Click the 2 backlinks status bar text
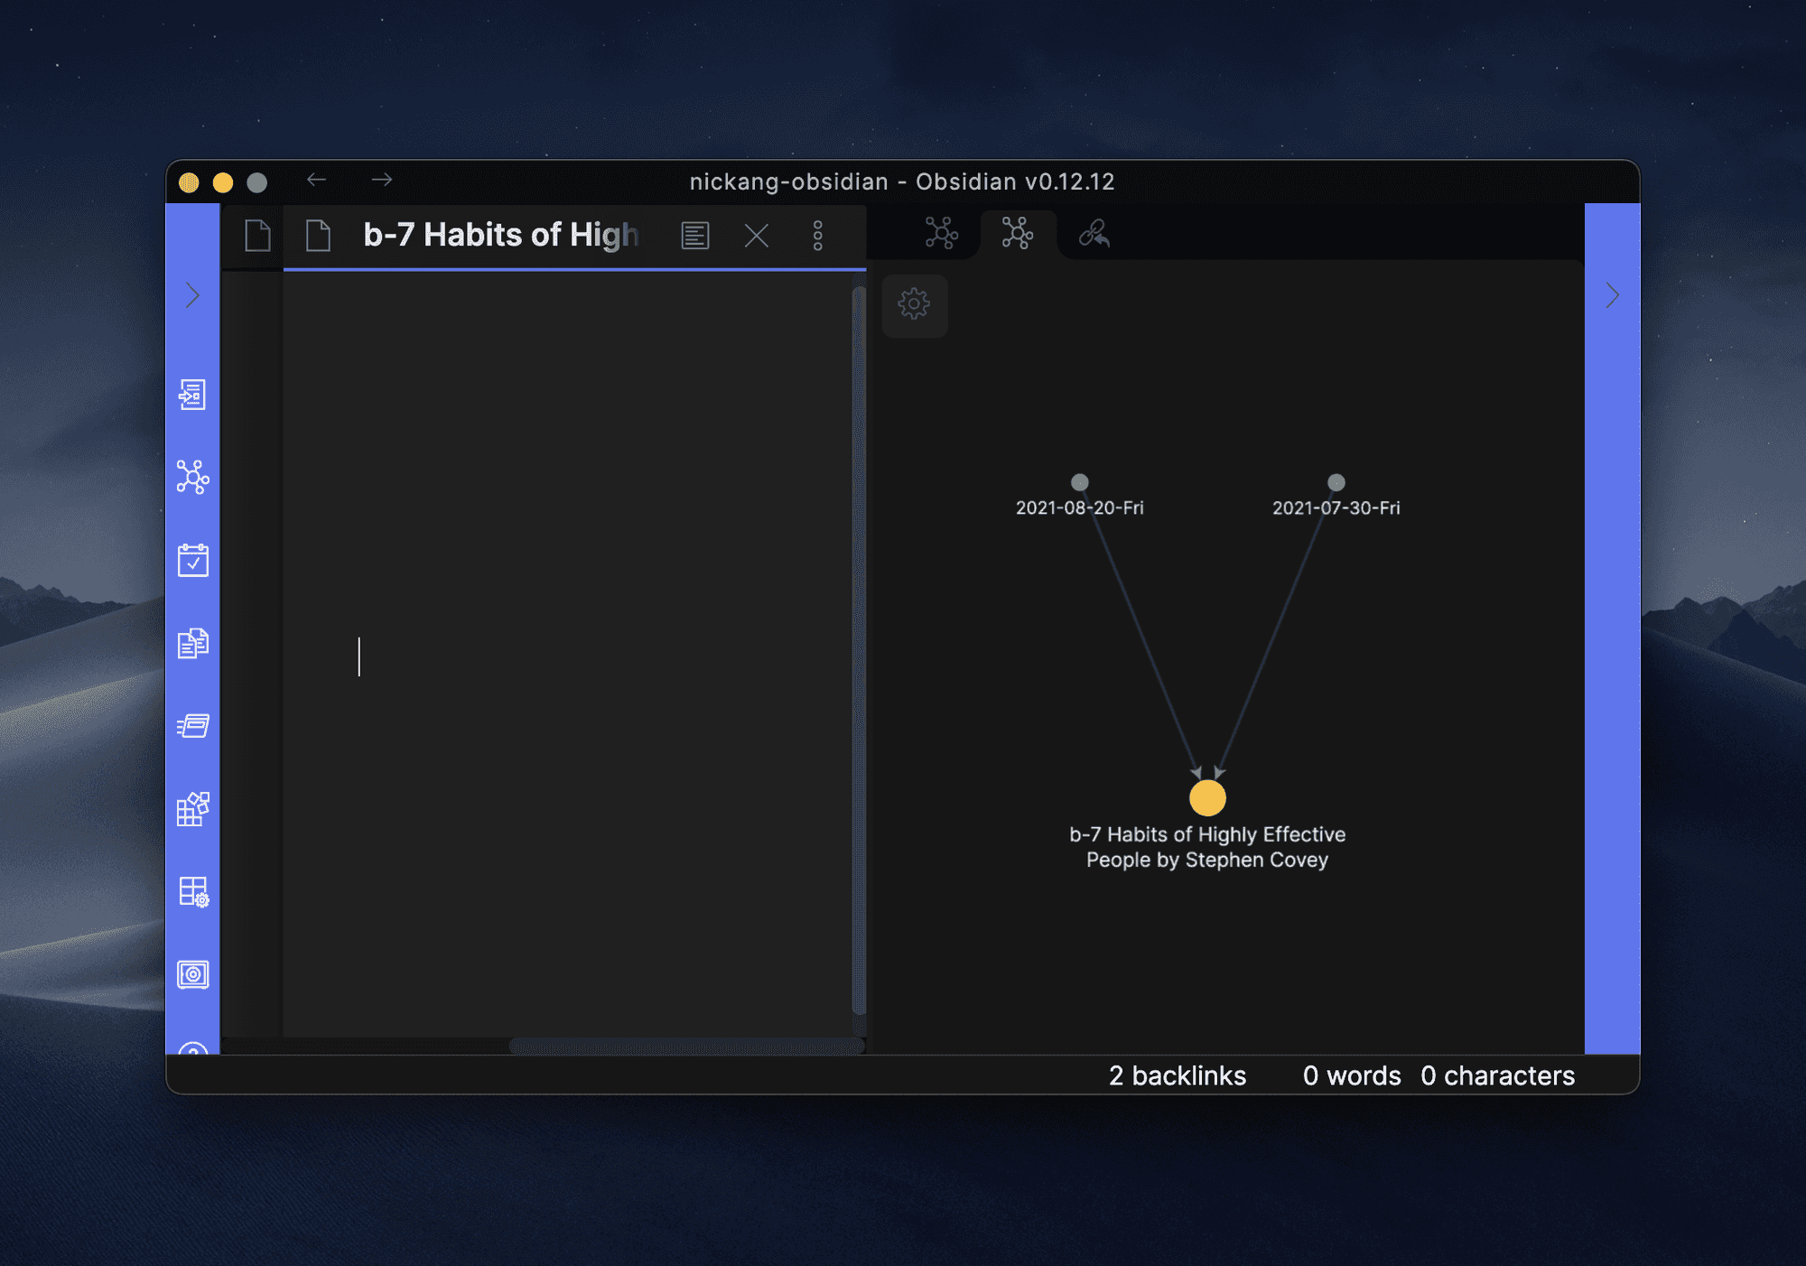 click(1177, 1075)
